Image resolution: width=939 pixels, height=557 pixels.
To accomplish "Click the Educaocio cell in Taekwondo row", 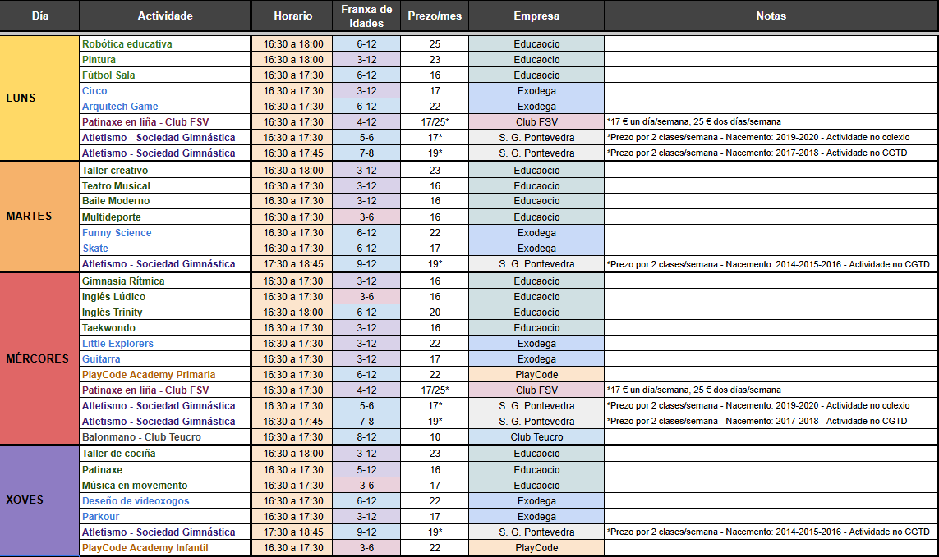I will click(x=536, y=327).
